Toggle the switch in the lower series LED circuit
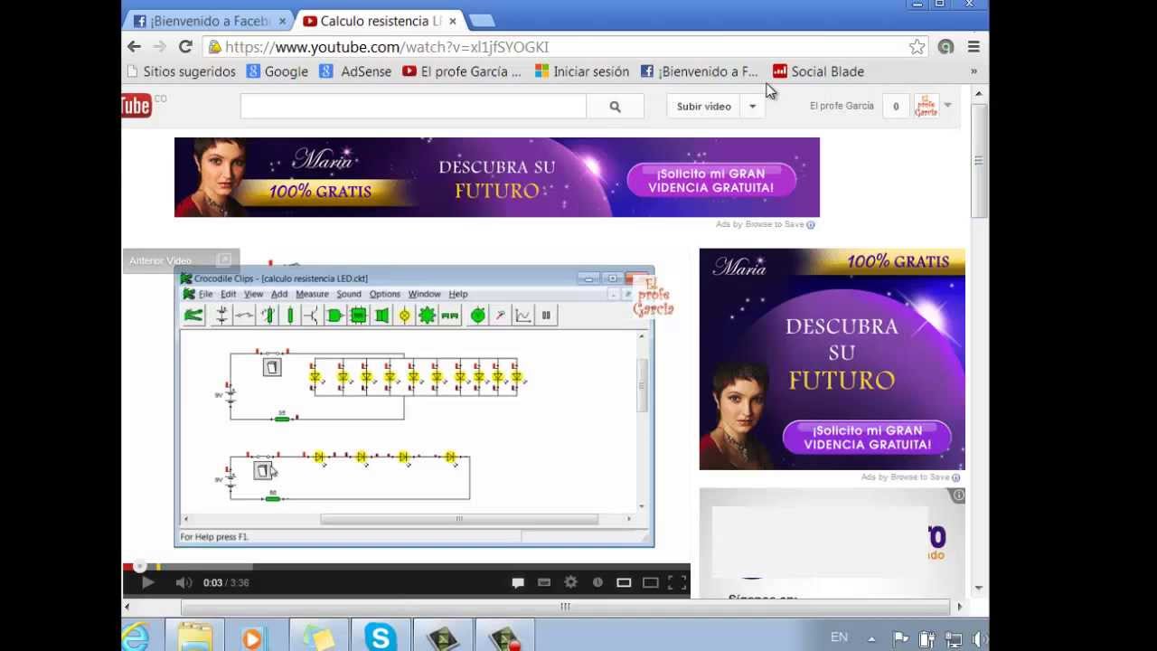This screenshot has height=651, width=1157. point(262,470)
